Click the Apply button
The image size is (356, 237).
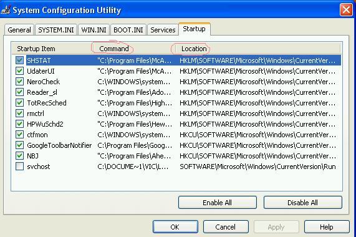(276, 227)
